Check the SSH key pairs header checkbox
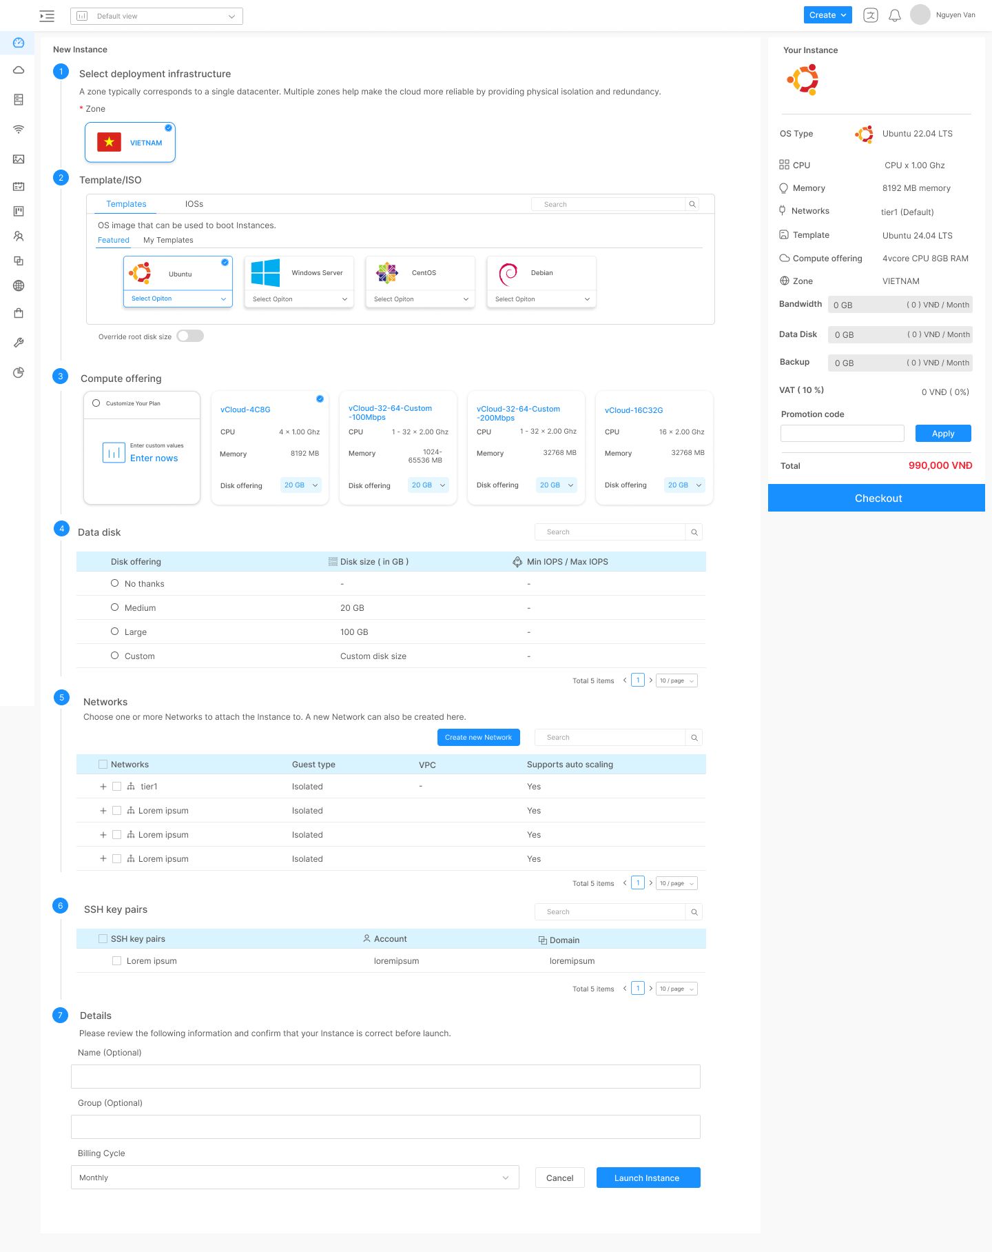 (103, 939)
